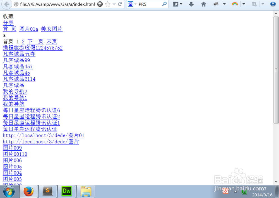Focus the address bar URL field
Screen dimensions: 279x198
(57, 4)
